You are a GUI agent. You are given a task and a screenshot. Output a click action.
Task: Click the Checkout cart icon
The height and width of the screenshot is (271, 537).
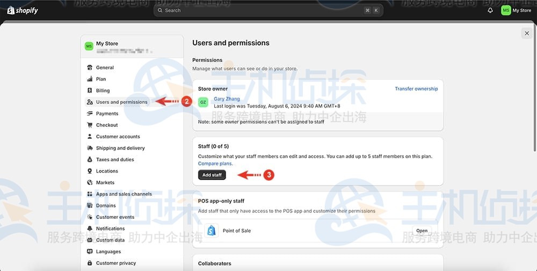[90, 125]
